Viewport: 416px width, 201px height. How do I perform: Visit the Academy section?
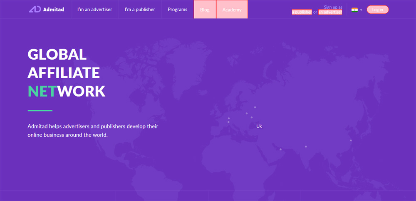[x=232, y=10]
